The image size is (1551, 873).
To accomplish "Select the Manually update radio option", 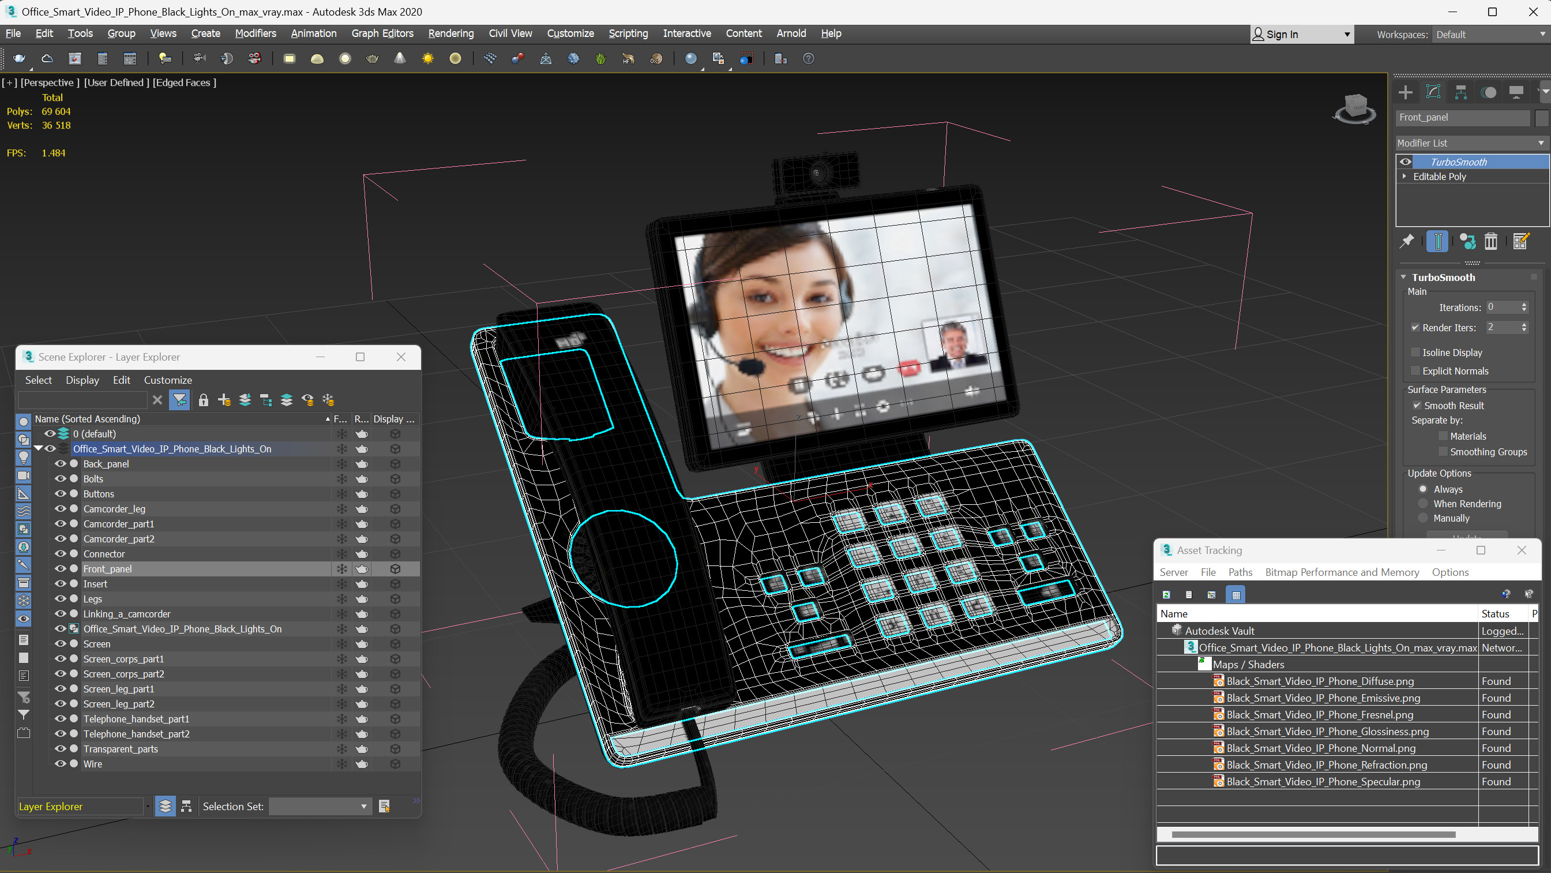I will pyautogui.click(x=1423, y=518).
